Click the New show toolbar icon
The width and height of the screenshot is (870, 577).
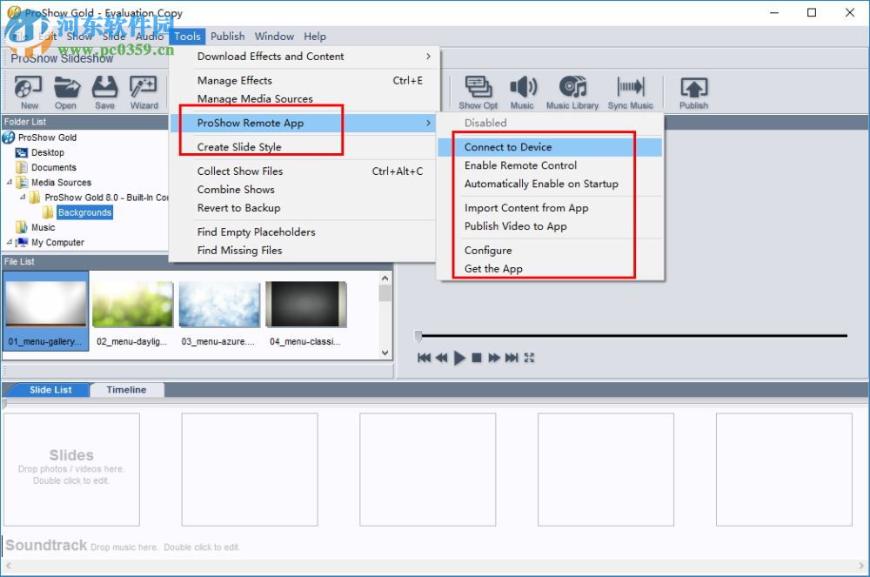click(29, 89)
